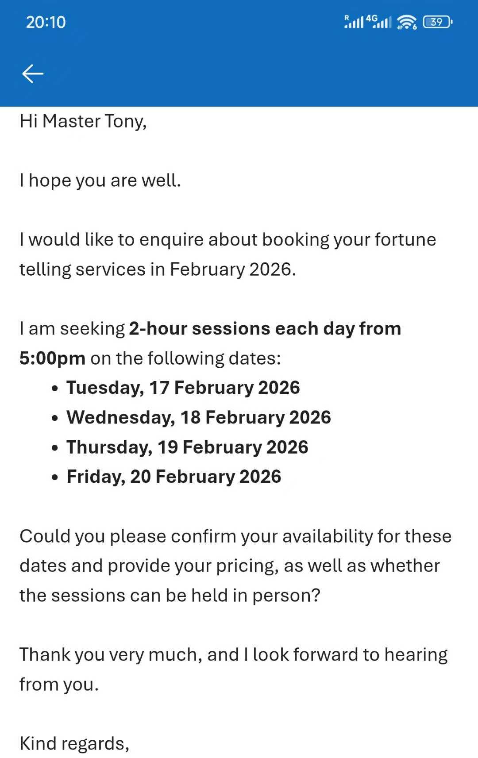The width and height of the screenshot is (478, 758).
Task: Tap the Wi-Fi status icon
Action: tap(407, 22)
